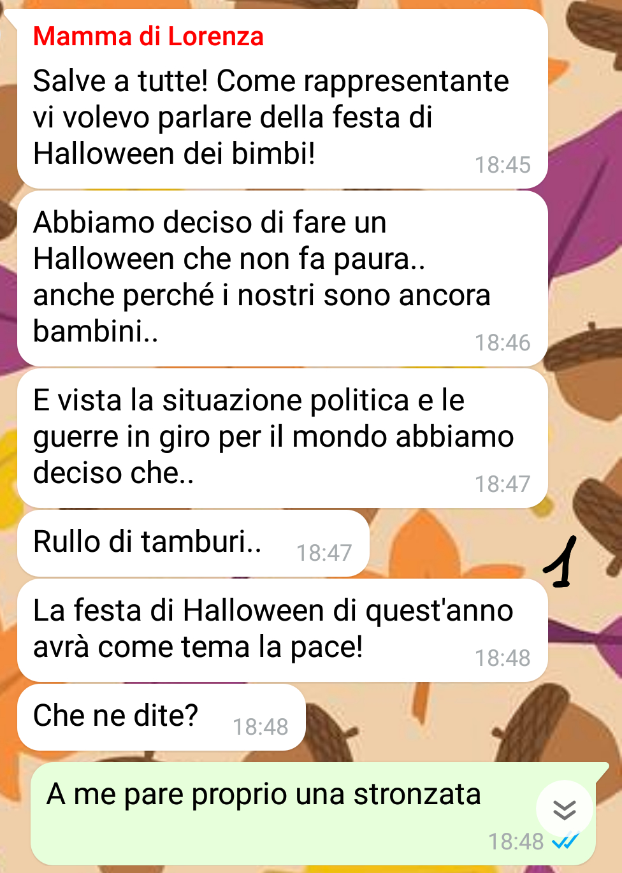The height and width of the screenshot is (873, 622).
Task: Select the message starting 'Salve a tutte!'
Action: click(x=282, y=99)
